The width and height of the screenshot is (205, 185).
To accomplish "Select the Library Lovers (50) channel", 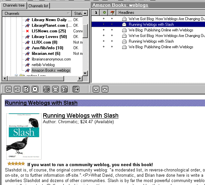I will [49, 37].
